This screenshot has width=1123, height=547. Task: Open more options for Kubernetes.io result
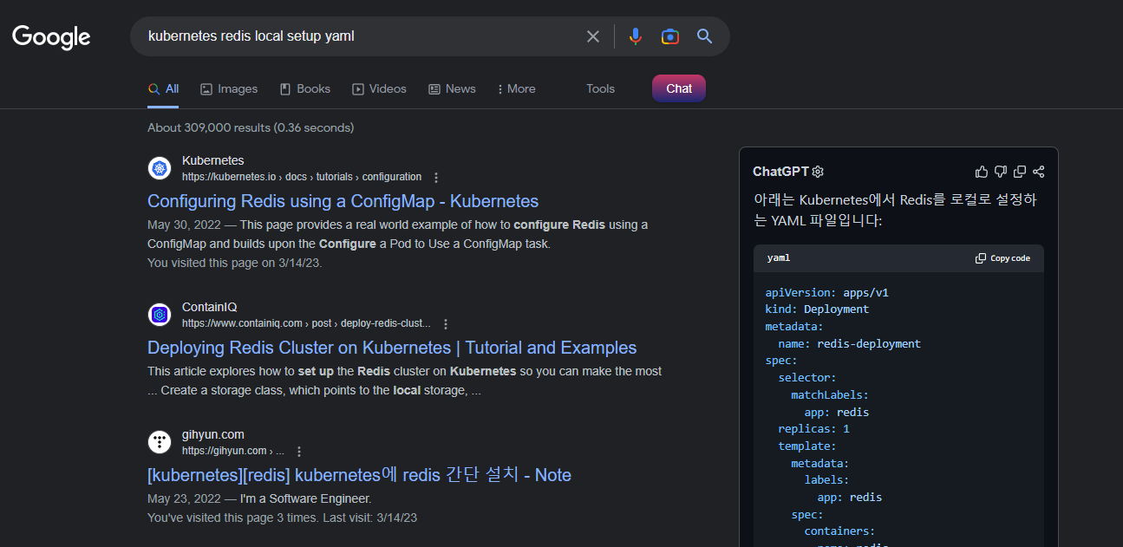[436, 178]
